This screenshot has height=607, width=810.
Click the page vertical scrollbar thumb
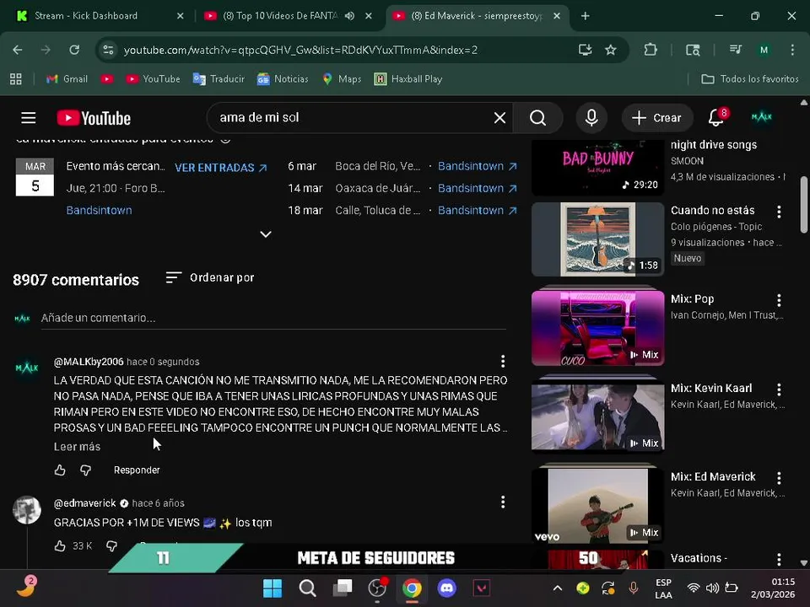tap(804, 205)
